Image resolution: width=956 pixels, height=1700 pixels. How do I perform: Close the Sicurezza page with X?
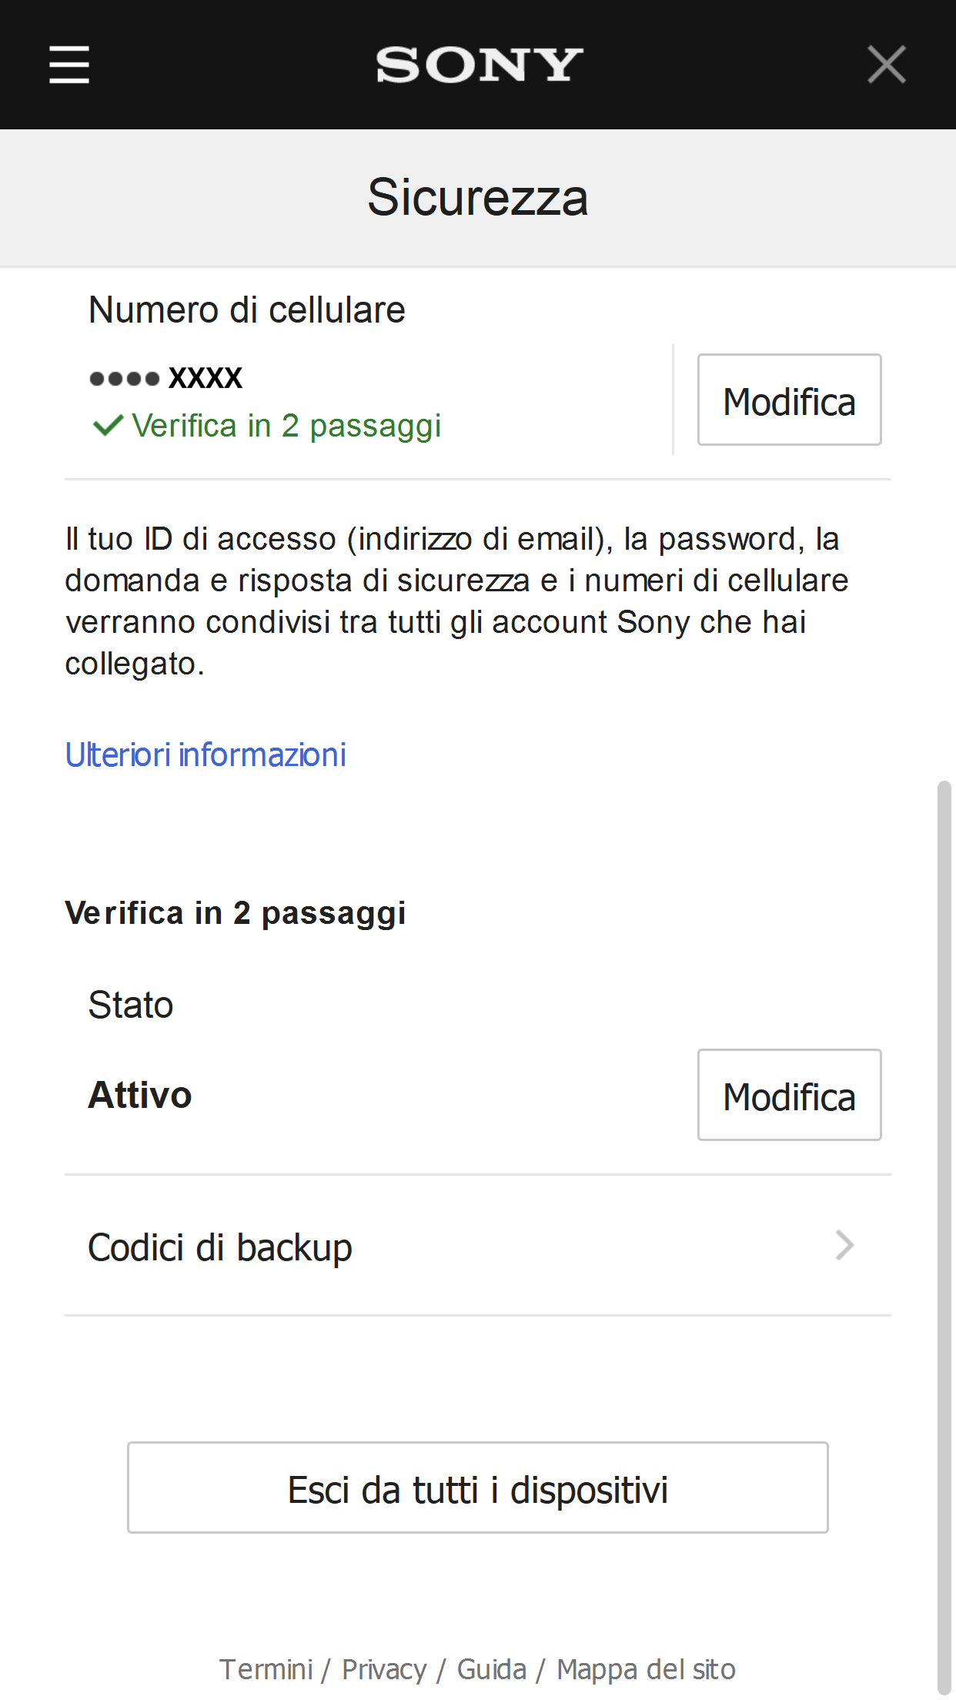[886, 65]
